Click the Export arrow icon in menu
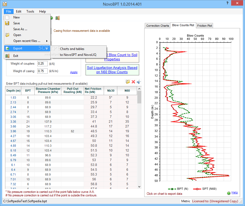The height and width of the screenshot is (206, 245). tap(7, 48)
